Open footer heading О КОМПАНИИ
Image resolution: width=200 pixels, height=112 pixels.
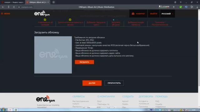106,96
